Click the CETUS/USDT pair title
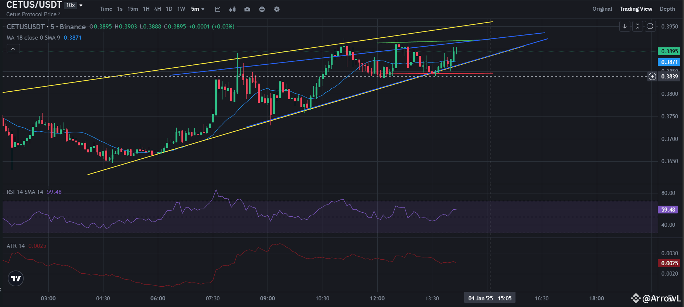684x307 pixels. pos(34,5)
